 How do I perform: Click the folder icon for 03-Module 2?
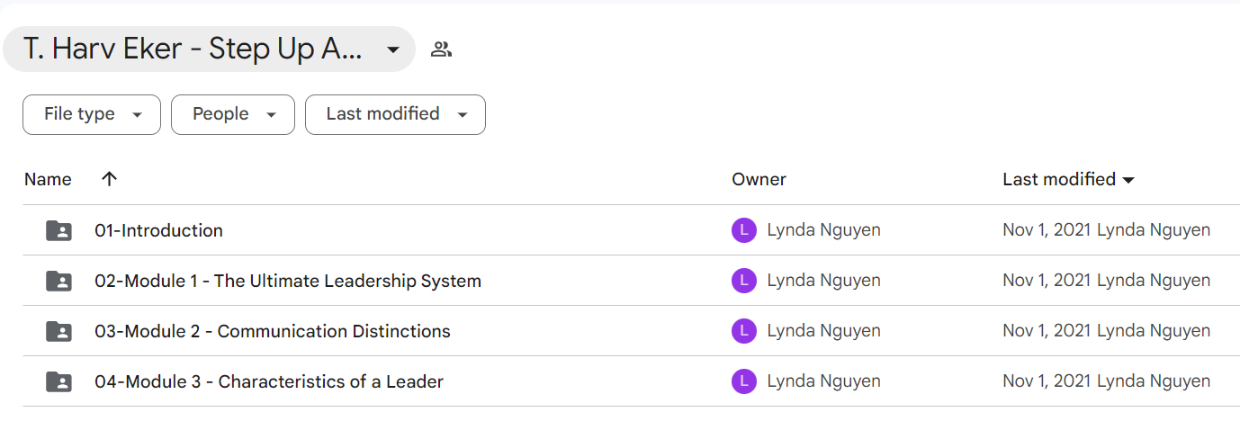point(58,331)
